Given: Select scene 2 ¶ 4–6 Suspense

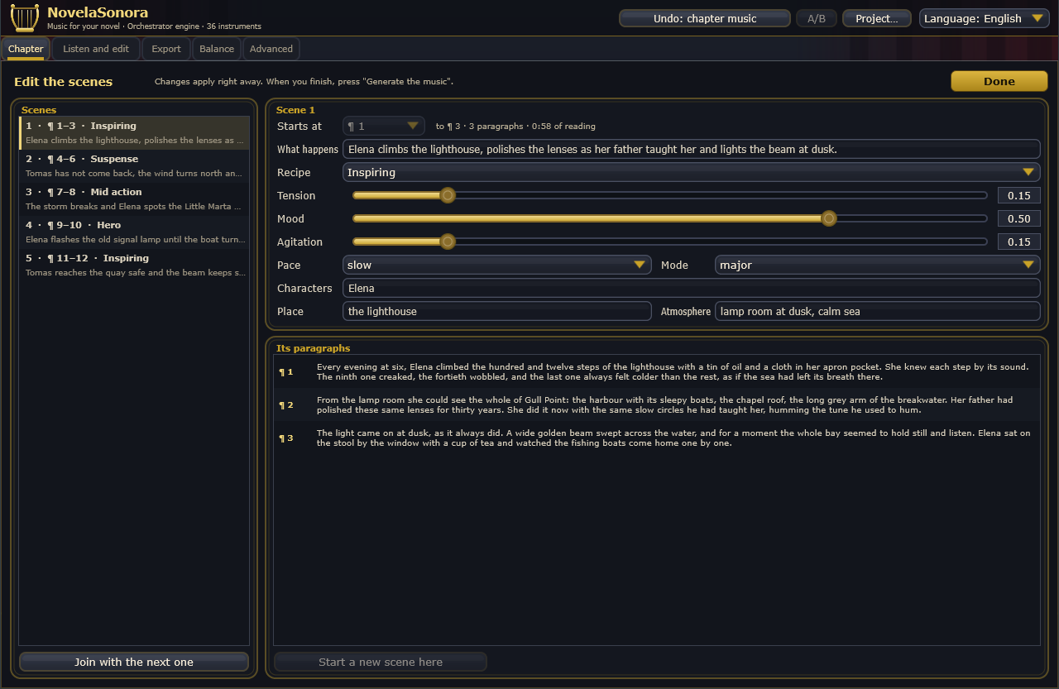Looking at the screenshot, I should coord(134,166).
